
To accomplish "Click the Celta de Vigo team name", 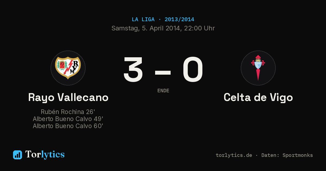I will click(258, 97).
